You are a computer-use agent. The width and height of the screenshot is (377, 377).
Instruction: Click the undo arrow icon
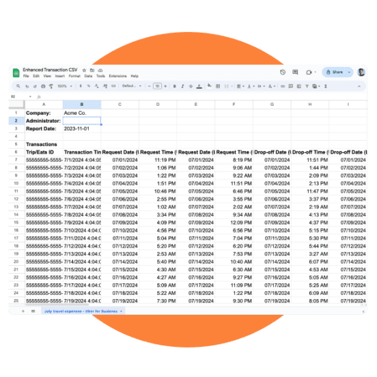tap(27, 86)
